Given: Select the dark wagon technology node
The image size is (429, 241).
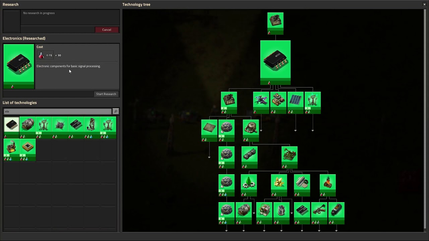Looking at the screenshot, I should [249, 157].
